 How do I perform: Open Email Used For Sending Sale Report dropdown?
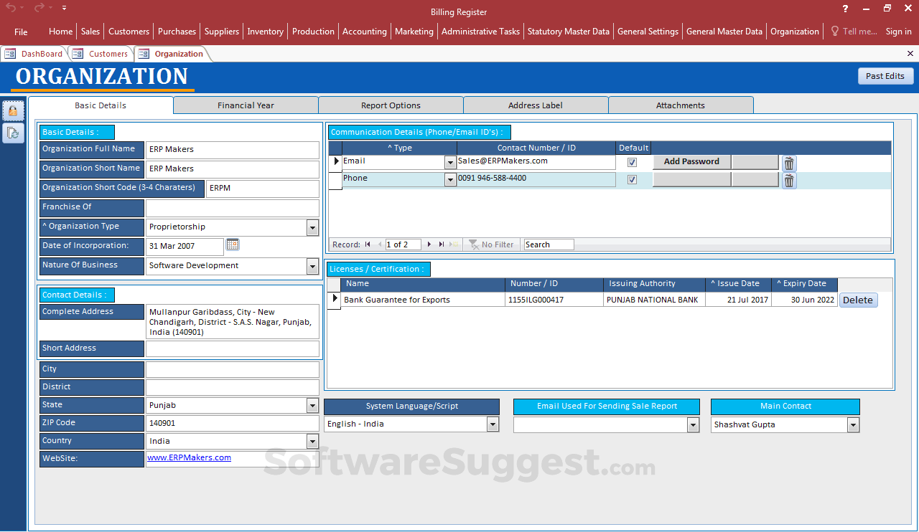(x=693, y=425)
